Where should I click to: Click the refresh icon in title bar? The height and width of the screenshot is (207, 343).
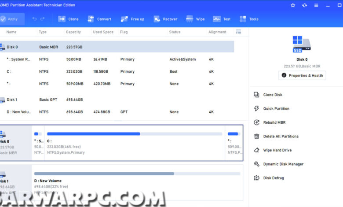click(x=304, y=5)
